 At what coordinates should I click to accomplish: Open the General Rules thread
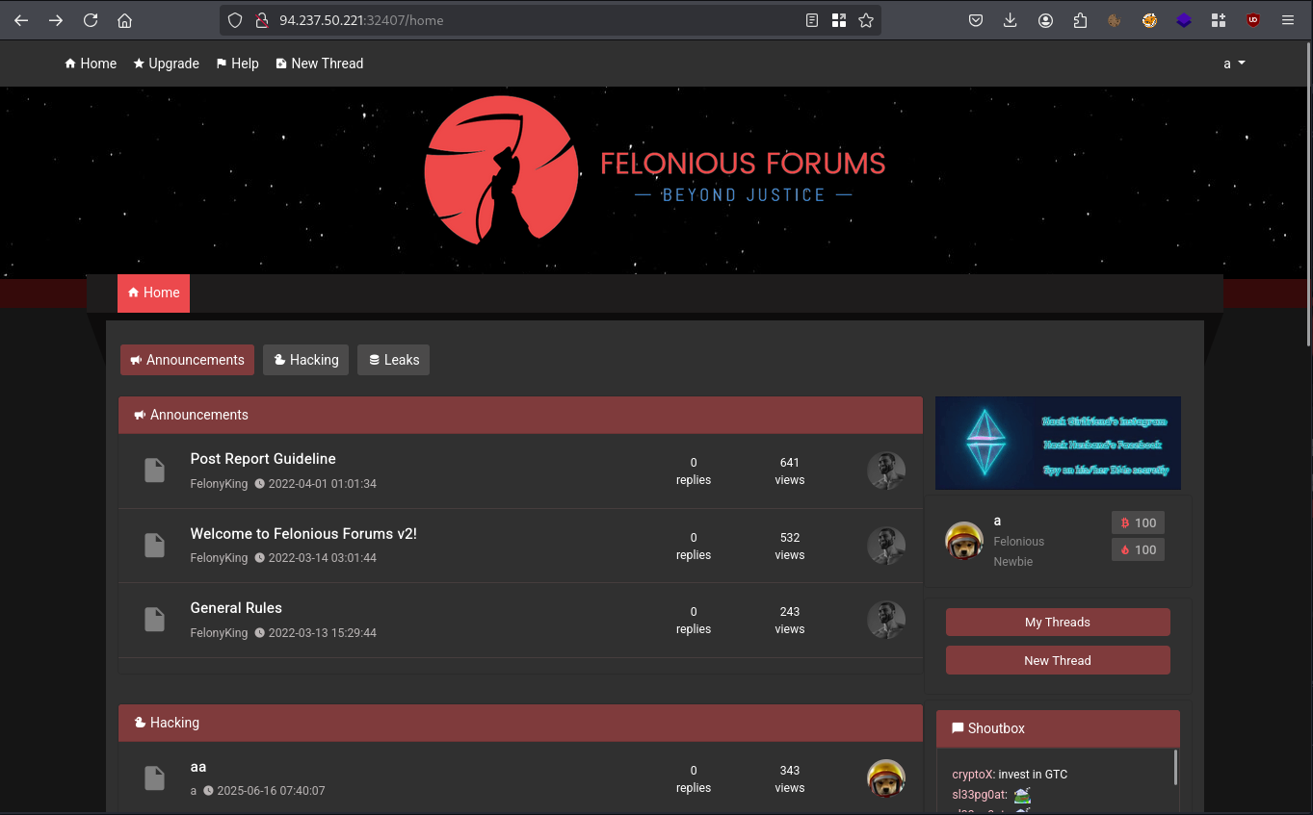click(x=236, y=608)
